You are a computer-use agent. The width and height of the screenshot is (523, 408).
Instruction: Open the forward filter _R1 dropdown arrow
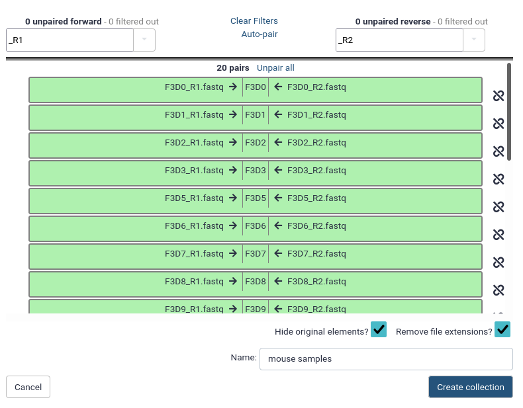(x=144, y=40)
